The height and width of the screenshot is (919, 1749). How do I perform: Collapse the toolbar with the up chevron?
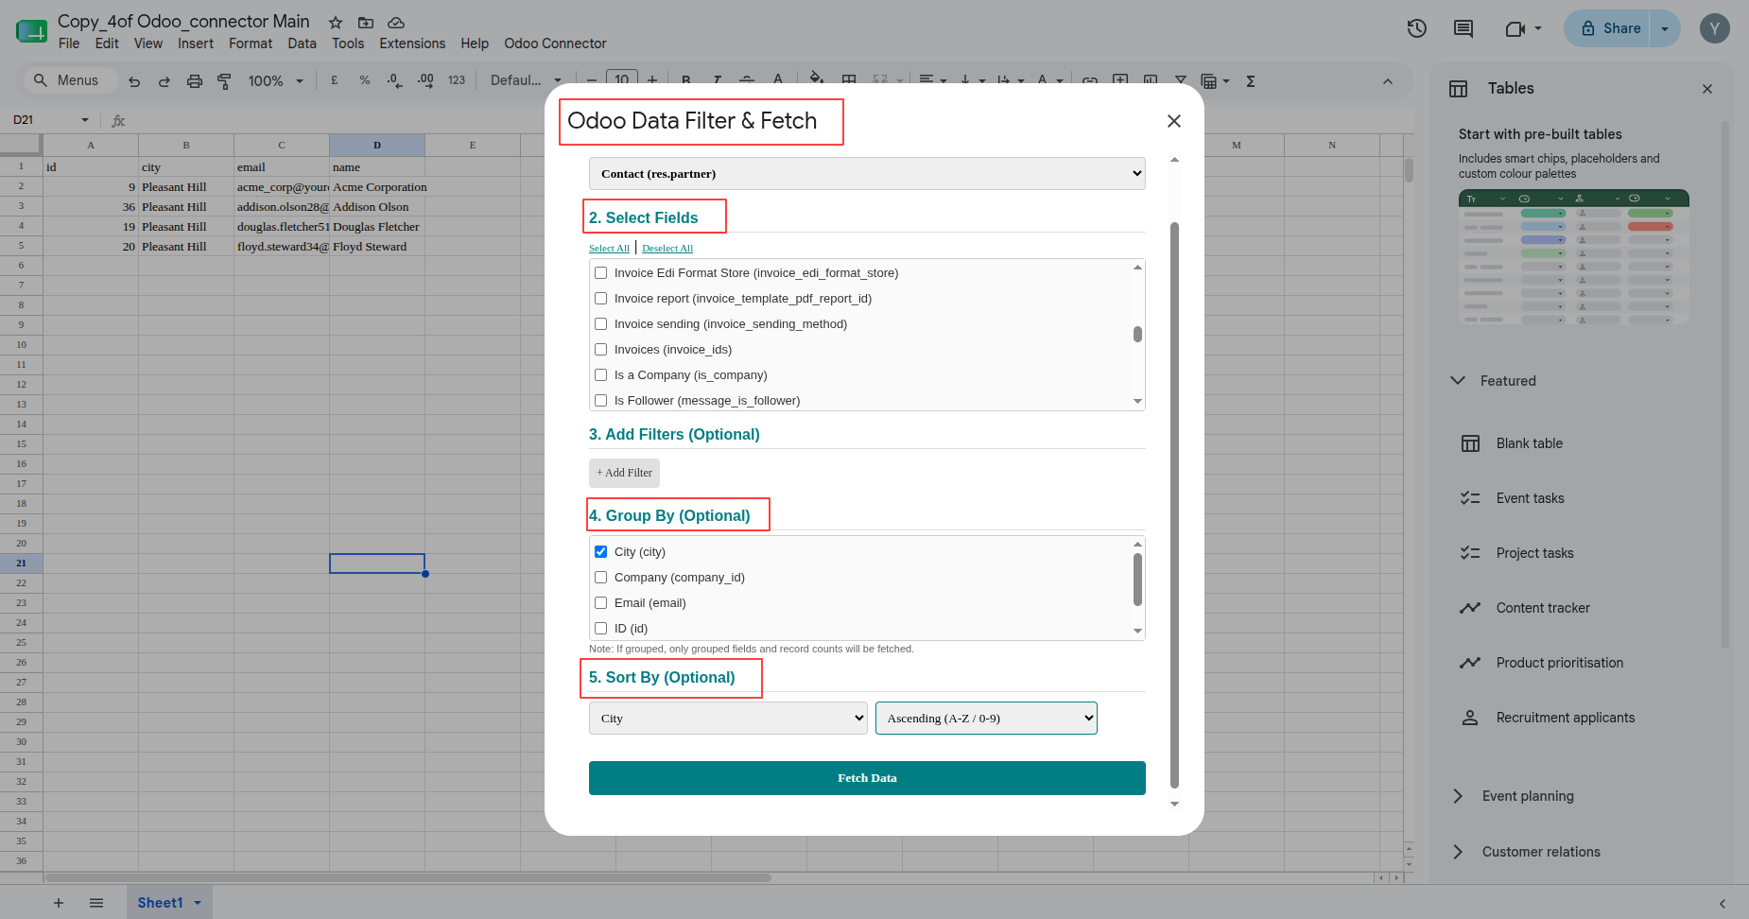[x=1388, y=81]
